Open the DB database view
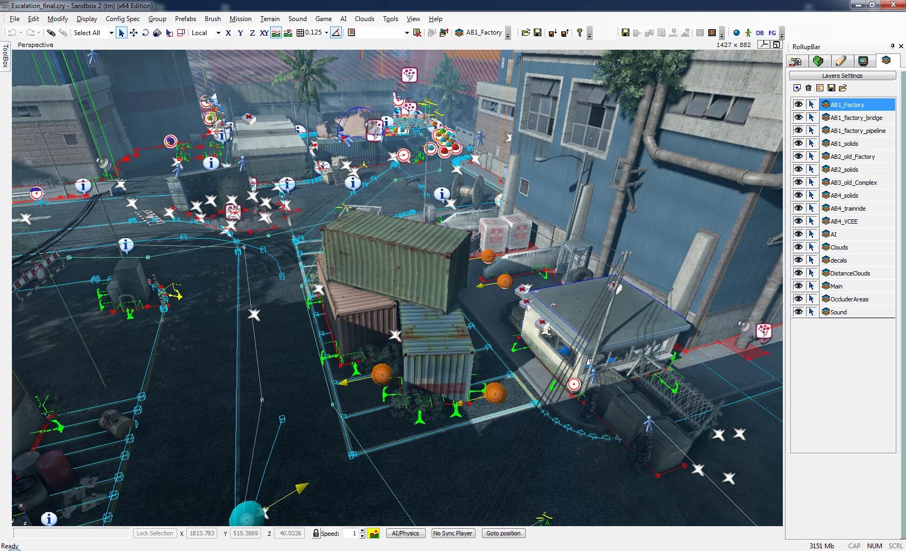906x551 pixels. click(x=760, y=32)
